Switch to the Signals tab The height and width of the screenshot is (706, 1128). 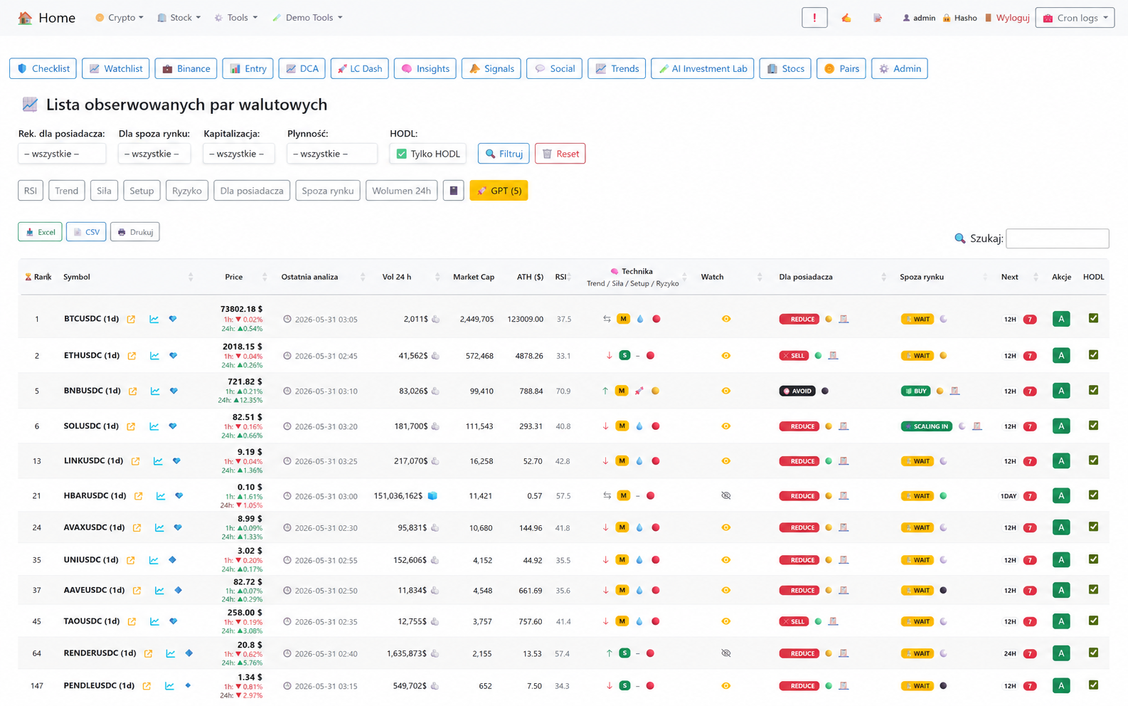tap(491, 68)
